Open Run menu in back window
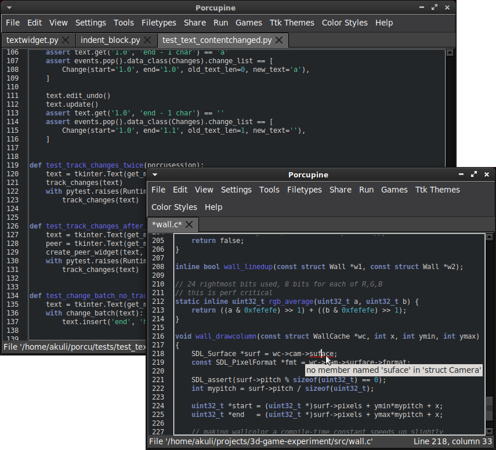The height and width of the screenshot is (450, 496). 221,23
